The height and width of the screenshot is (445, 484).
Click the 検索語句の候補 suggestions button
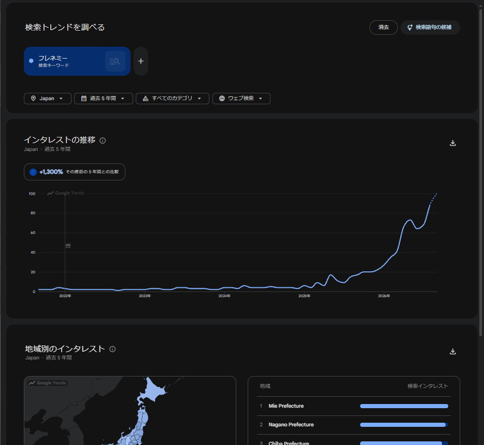pos(430,27)
